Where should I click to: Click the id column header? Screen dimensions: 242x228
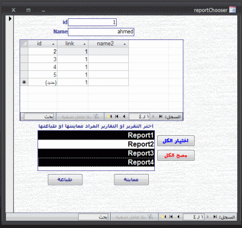(x=42, y=44)
